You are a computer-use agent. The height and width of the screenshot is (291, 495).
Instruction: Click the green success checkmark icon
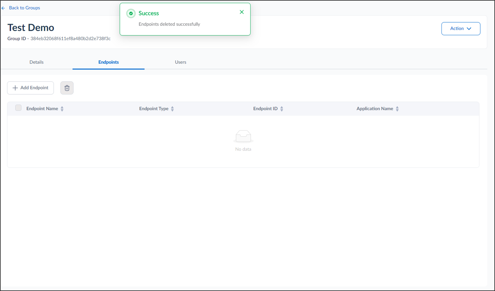(x=131, y=13)
